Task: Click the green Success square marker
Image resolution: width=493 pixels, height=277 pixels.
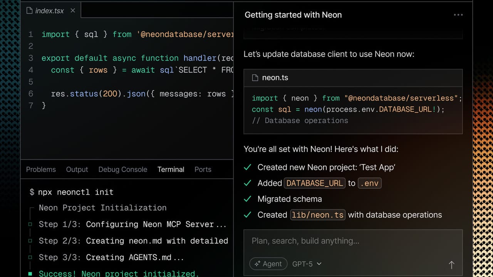Action: point(30,274)
